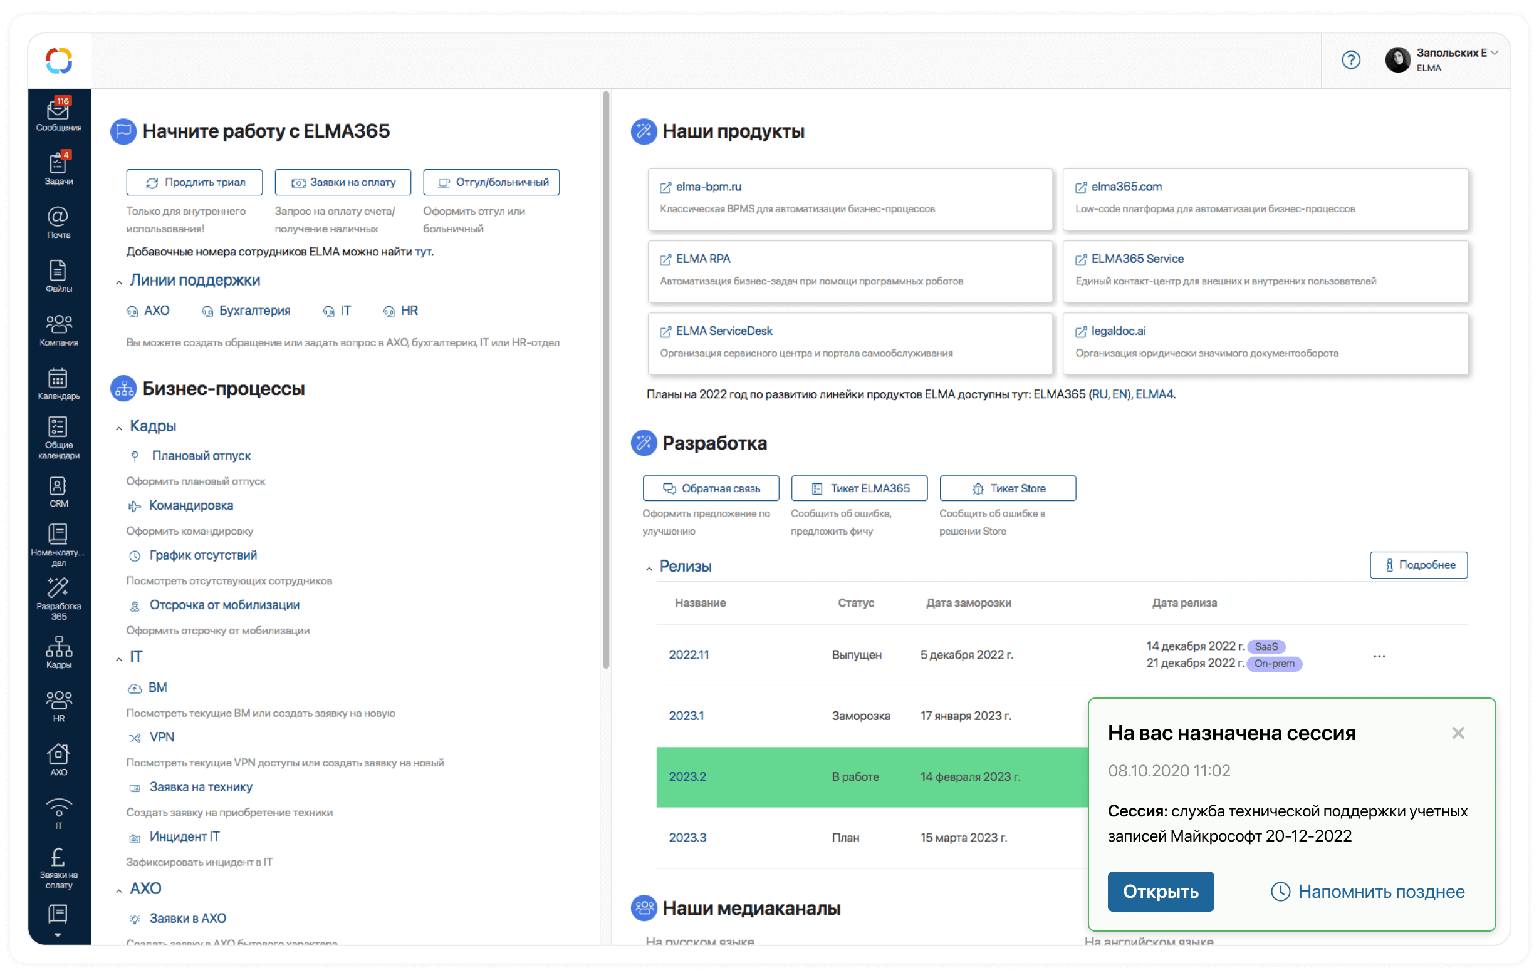
Task: Open ELMA RPA product card
Action: pyautogui.click(x=850, y=272)
